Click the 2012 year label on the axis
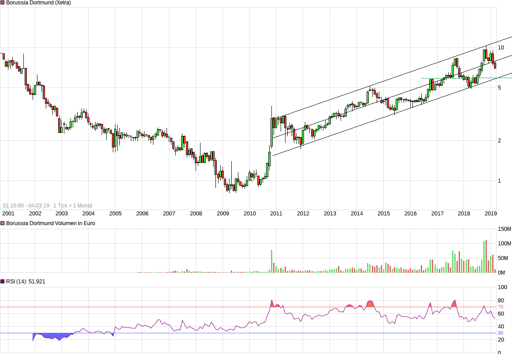The height and width of the screenshot is (354, 512). pyautogui.click(x=303, y=214)
